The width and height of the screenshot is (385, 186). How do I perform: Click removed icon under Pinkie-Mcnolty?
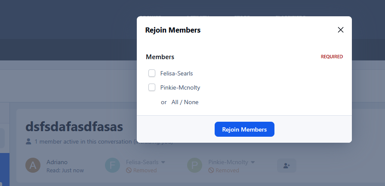pos(211,170)
